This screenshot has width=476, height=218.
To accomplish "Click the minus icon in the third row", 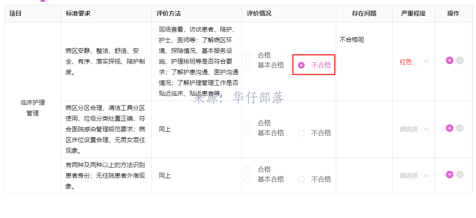I will coord(460,174).
